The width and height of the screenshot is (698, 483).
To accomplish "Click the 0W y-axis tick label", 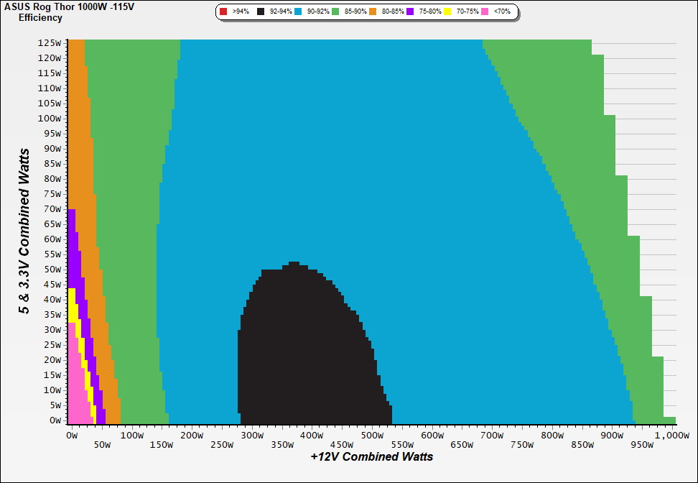I will coord(55,420).
